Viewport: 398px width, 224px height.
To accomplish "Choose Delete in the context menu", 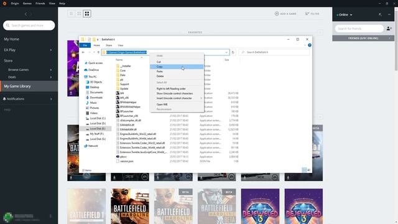I will tap(177, 76).
